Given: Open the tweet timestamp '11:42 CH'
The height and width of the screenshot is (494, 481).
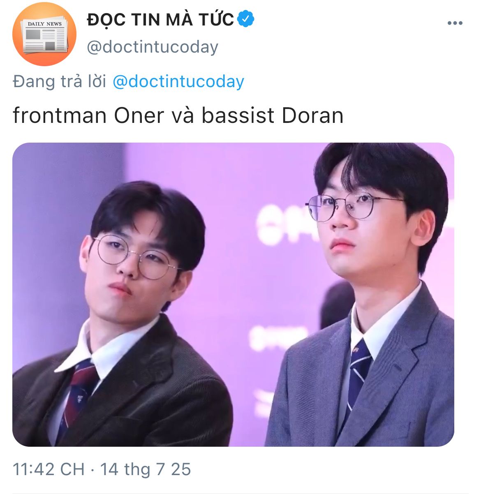Looking at the screenshot, I should (49, 469).
